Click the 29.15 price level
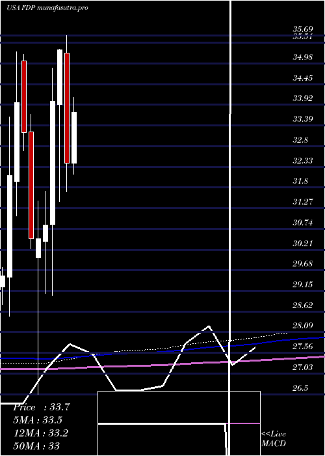This screenshot has height=456, width=325. click(303, 284)
